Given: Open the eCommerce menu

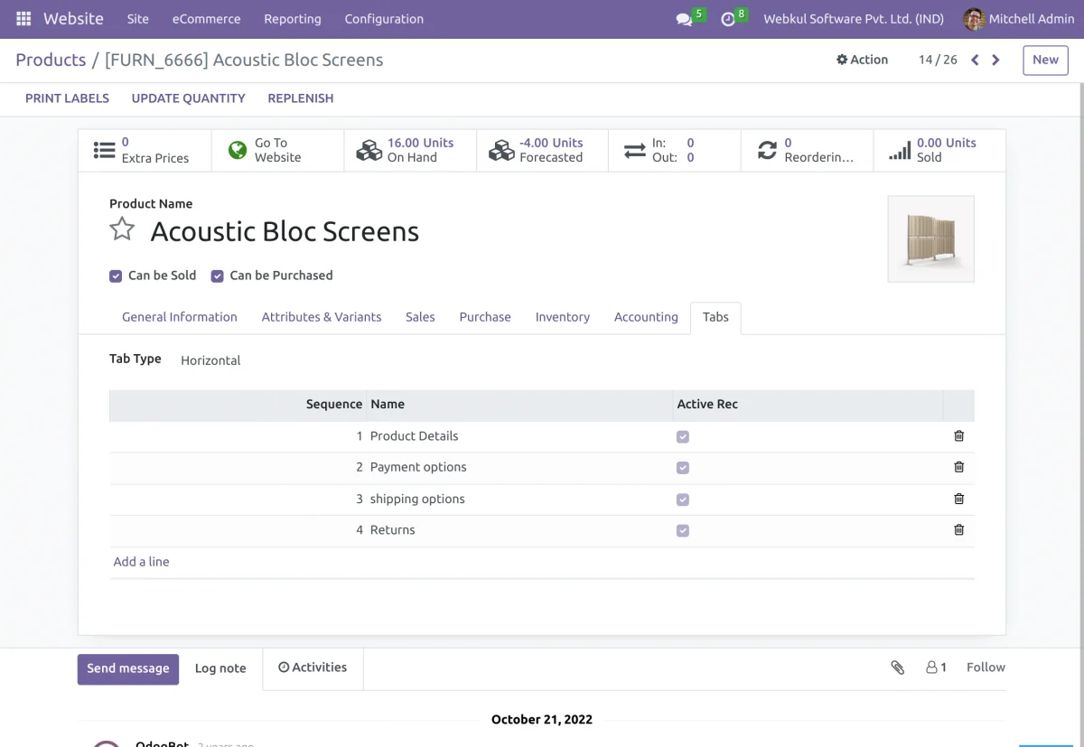Looking at the screenshot, I should [x=206, y=19].
